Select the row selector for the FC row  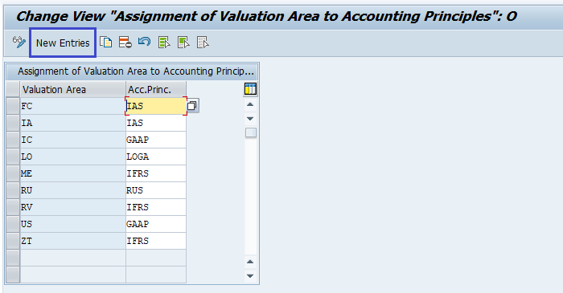tap(13, 106)
